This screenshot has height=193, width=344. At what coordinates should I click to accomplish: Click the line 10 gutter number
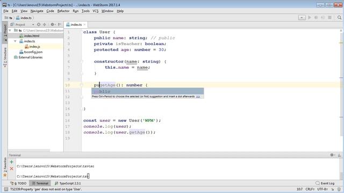(x=67, y=85)
